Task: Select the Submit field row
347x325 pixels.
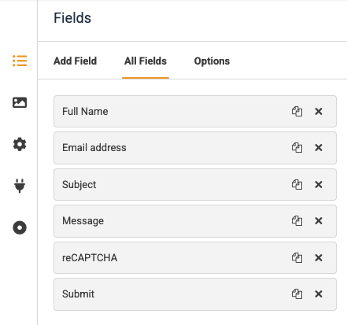Action: coord(195,294)
